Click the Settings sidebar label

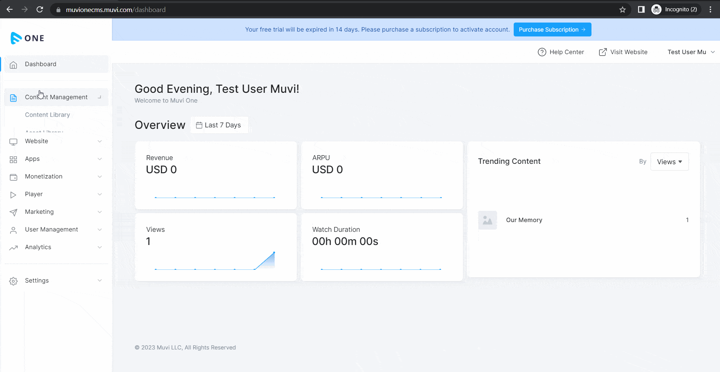click(x=37, y=281)
